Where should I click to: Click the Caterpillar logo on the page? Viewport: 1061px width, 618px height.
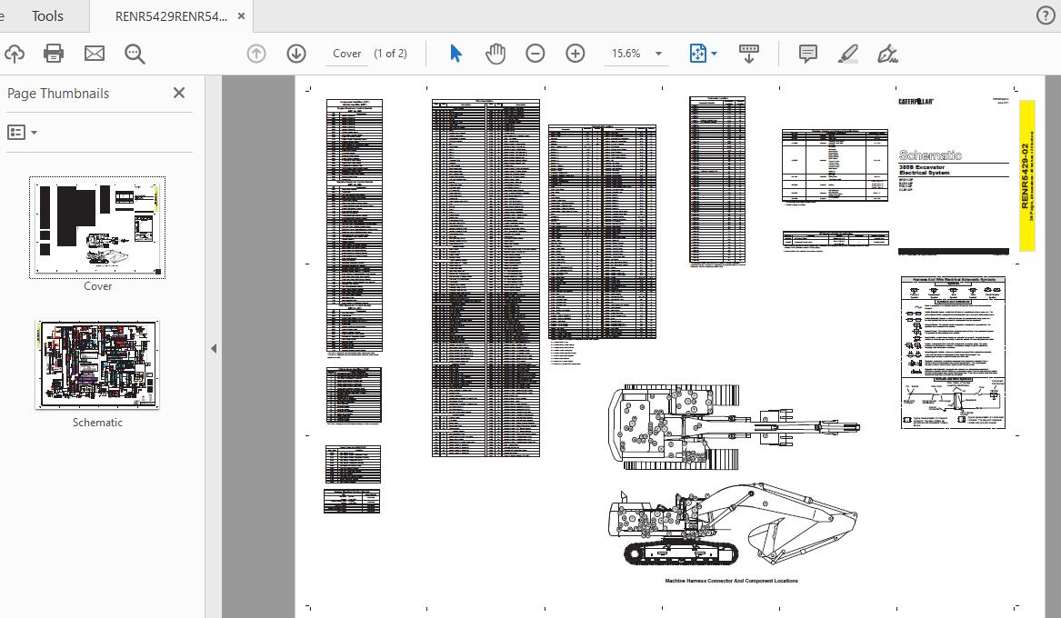tap(916, 102)
